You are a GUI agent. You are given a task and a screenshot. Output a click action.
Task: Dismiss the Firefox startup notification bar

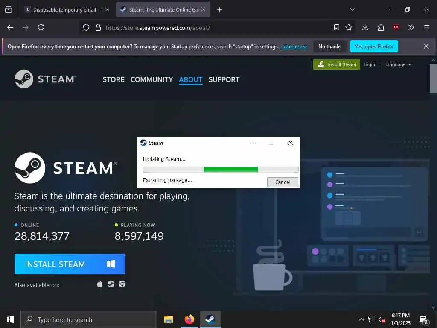click(426, 46)
